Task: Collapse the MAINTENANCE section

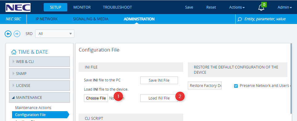Action: coord(39,97)
